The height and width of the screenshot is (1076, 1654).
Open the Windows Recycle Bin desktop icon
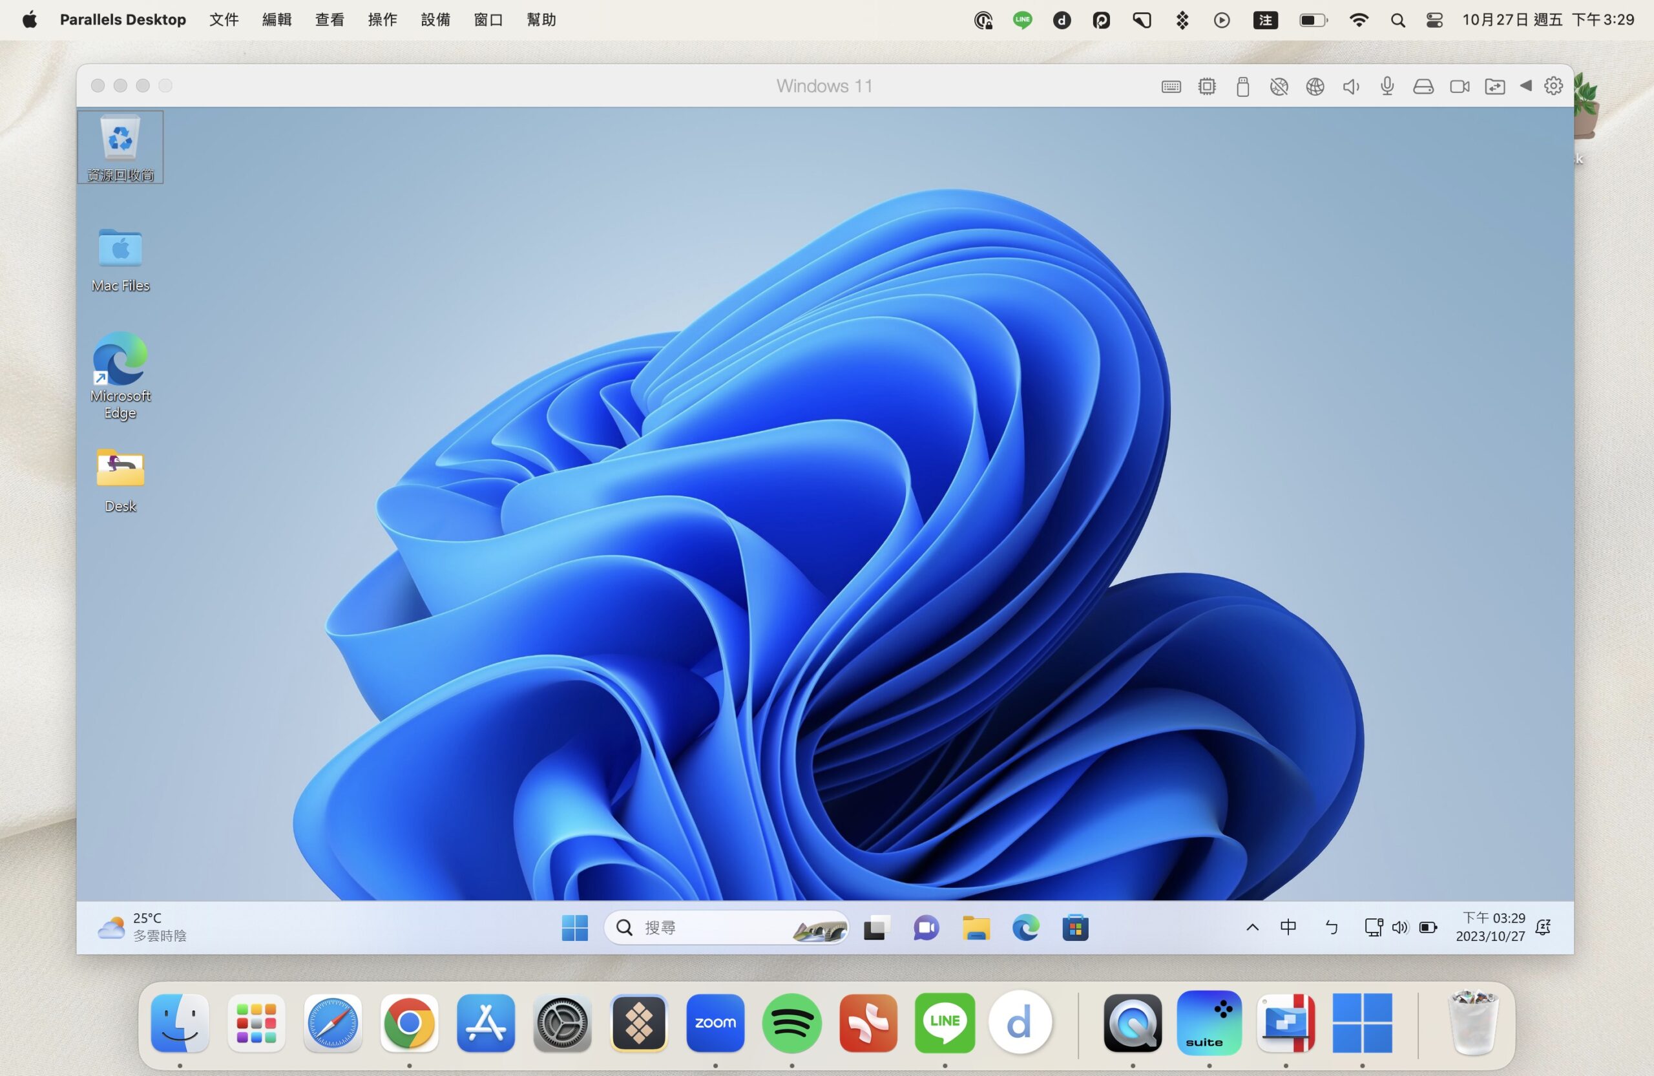[120, 147]
